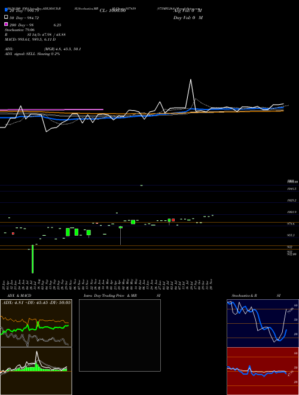Select the 'MACD: 993.61, 989.5, 6.11 D' readout
299x395 pixels.
pyautogui.click(x=30, y=39)
